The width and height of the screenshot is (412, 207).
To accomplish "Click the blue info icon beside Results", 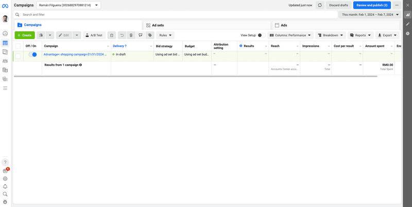I will pos(241,46).
